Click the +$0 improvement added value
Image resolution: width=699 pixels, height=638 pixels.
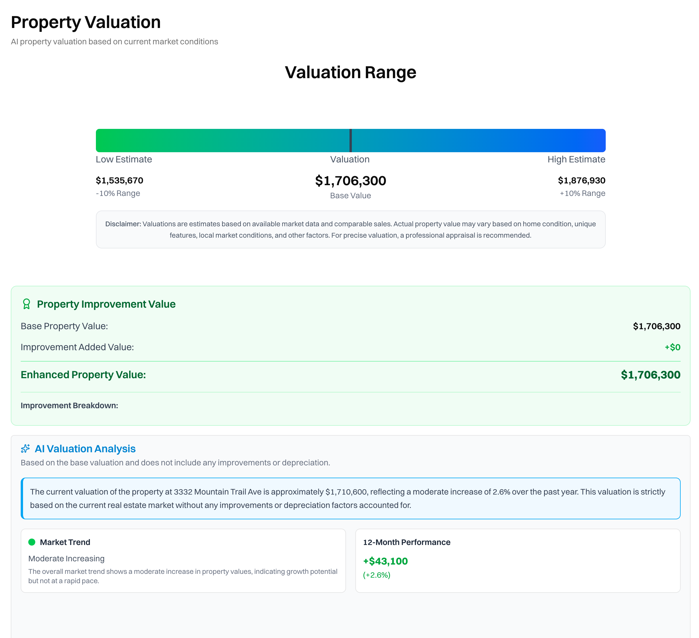point(672,347)
